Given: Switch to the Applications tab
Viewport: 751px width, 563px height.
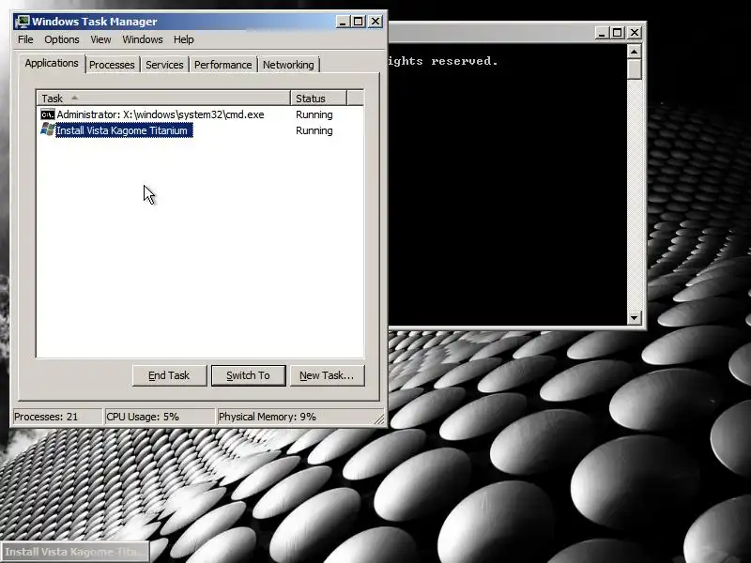Looking at the screenshot, I should click(52, 63).
